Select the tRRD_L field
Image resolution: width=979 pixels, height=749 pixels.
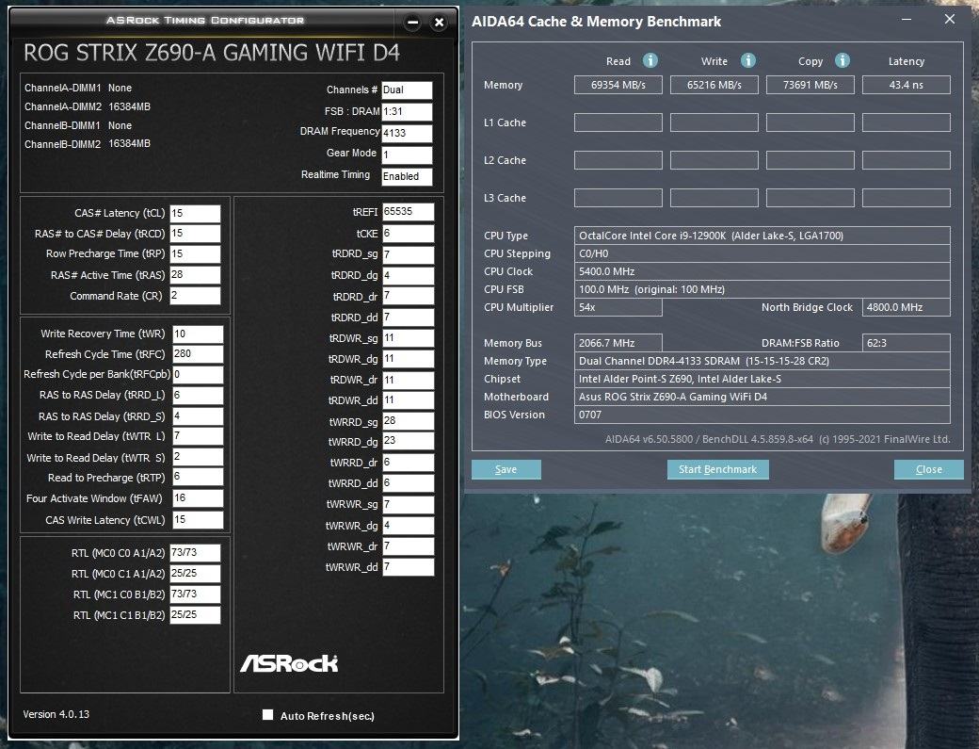[x=198, y=395]
